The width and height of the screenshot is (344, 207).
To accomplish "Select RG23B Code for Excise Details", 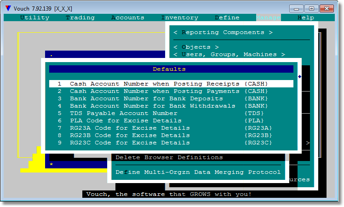I will (171, 135).
